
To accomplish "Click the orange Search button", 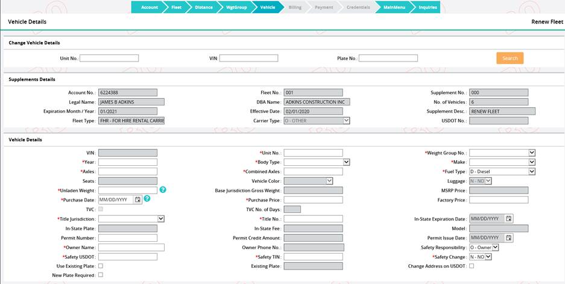I will click(x=510, y=58).
